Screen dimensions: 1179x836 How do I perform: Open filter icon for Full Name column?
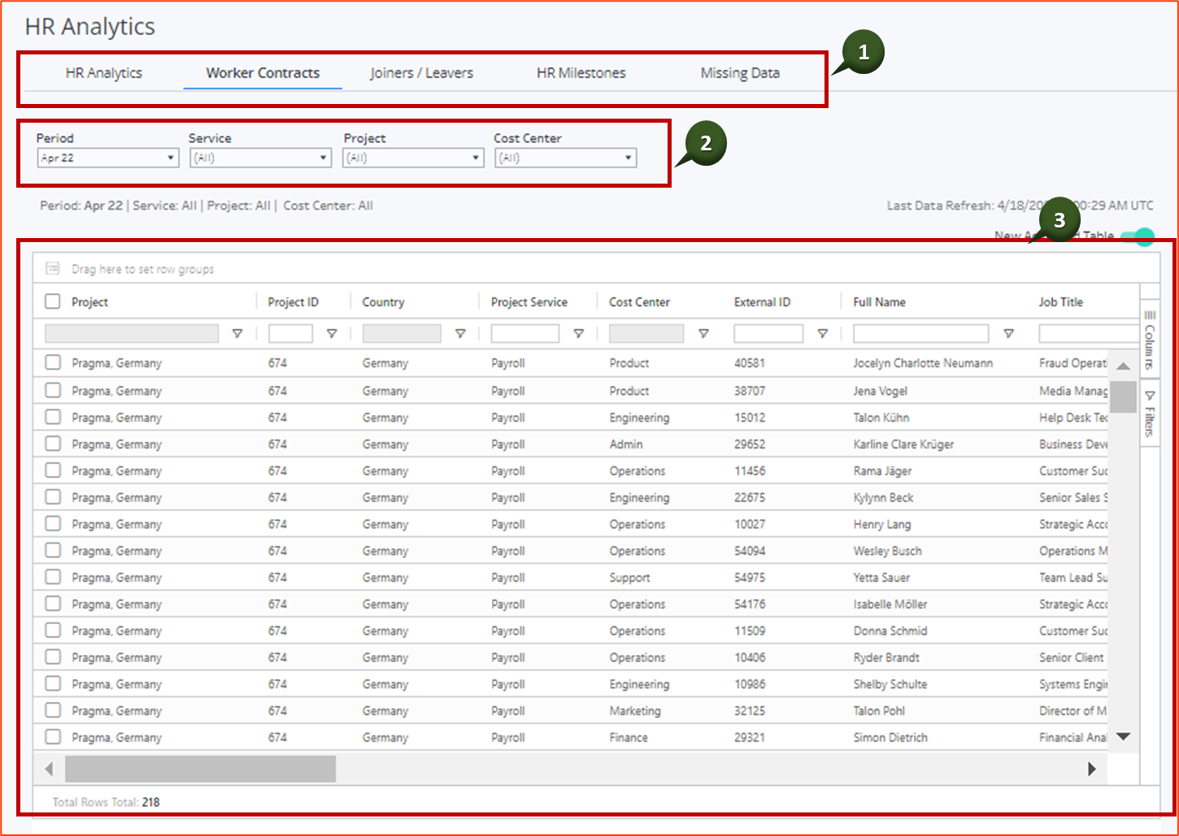pos(1009,334)
